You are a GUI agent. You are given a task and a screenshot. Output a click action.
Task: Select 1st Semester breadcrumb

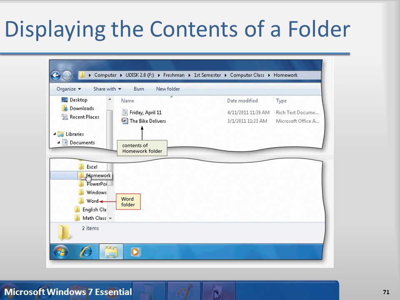point(207,75)
